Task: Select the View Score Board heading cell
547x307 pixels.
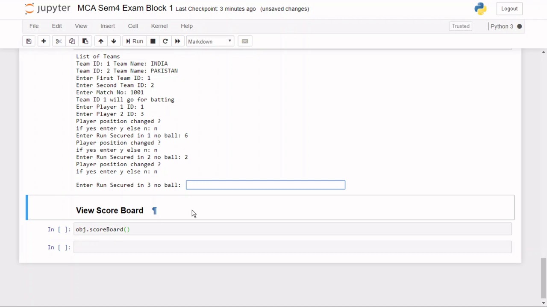Action: pos(270,208)
